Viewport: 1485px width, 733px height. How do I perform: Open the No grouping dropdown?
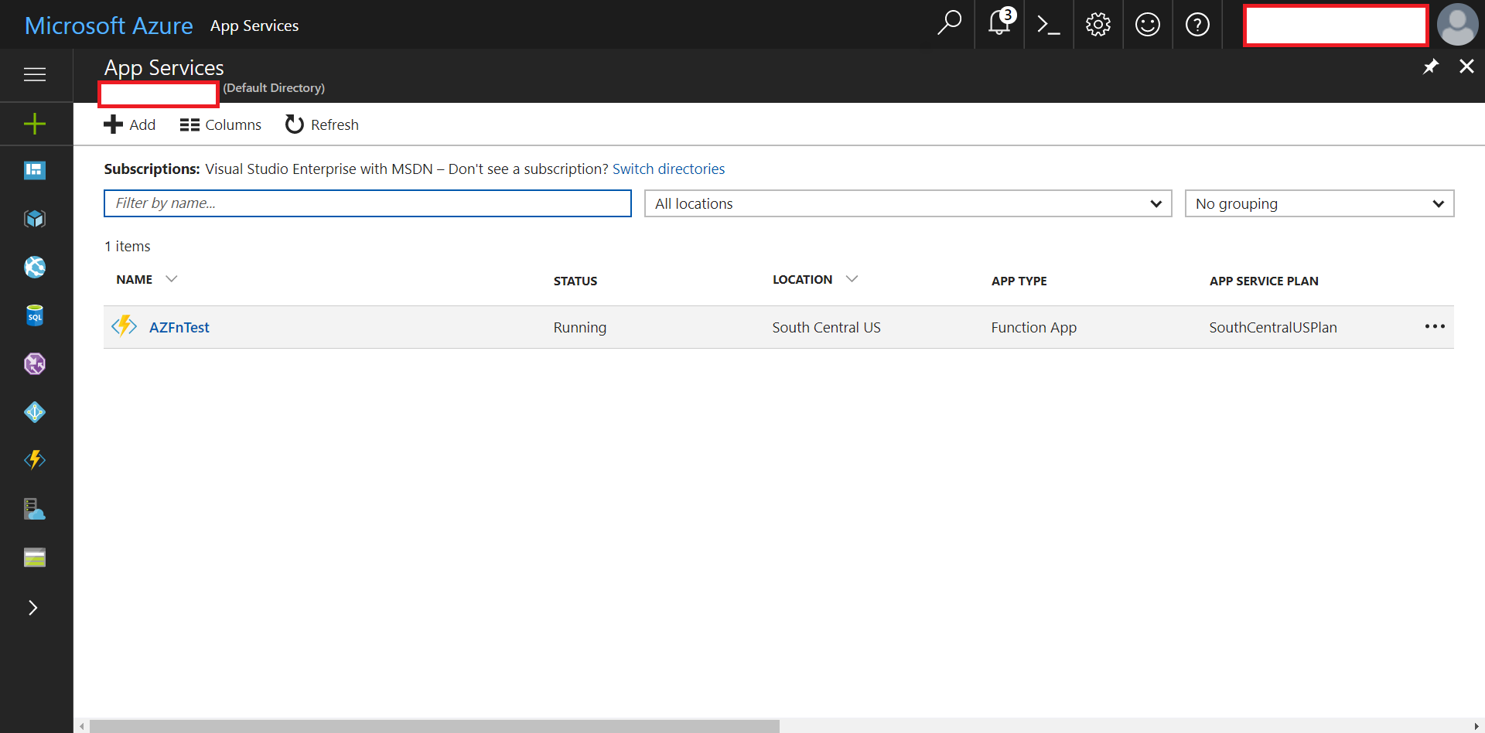(1319, 203)
